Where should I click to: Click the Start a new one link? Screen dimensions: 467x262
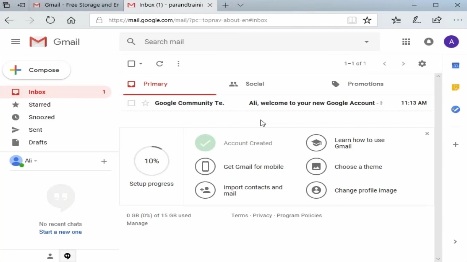point(61,232)
